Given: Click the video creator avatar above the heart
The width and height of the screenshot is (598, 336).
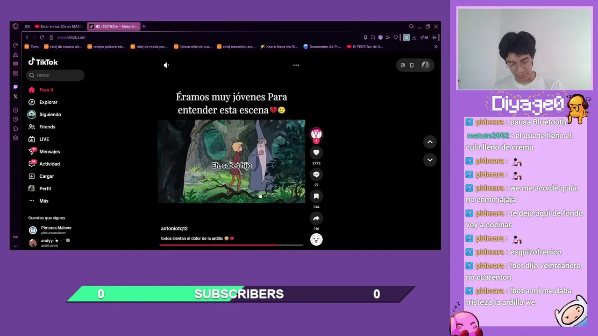Looking at the screenshot, I should point(316,133).
